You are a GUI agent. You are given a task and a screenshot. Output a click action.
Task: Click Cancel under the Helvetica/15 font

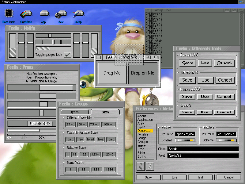click(225, 80)
